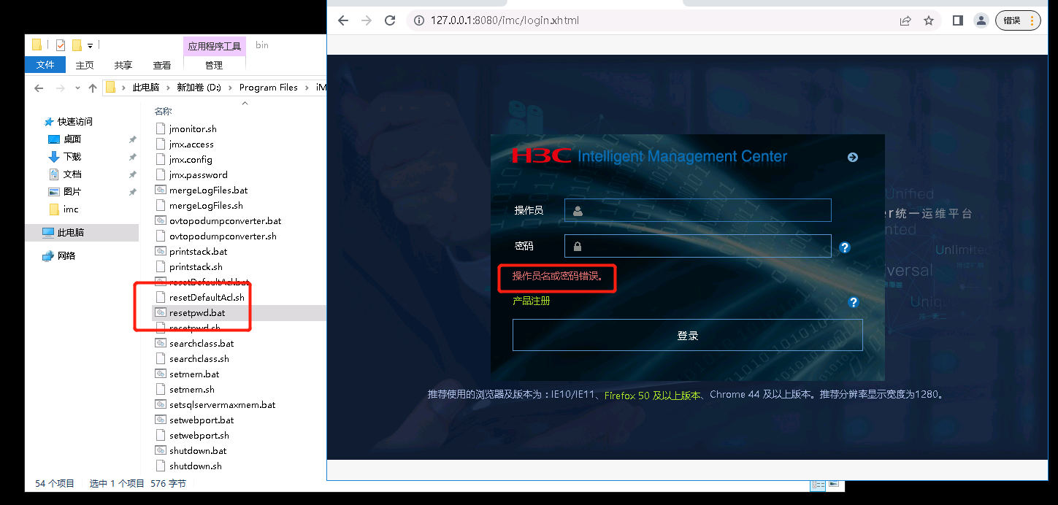Select Program Files in the breadcrumb
The image size is (1058, 505).
(269, 88)
